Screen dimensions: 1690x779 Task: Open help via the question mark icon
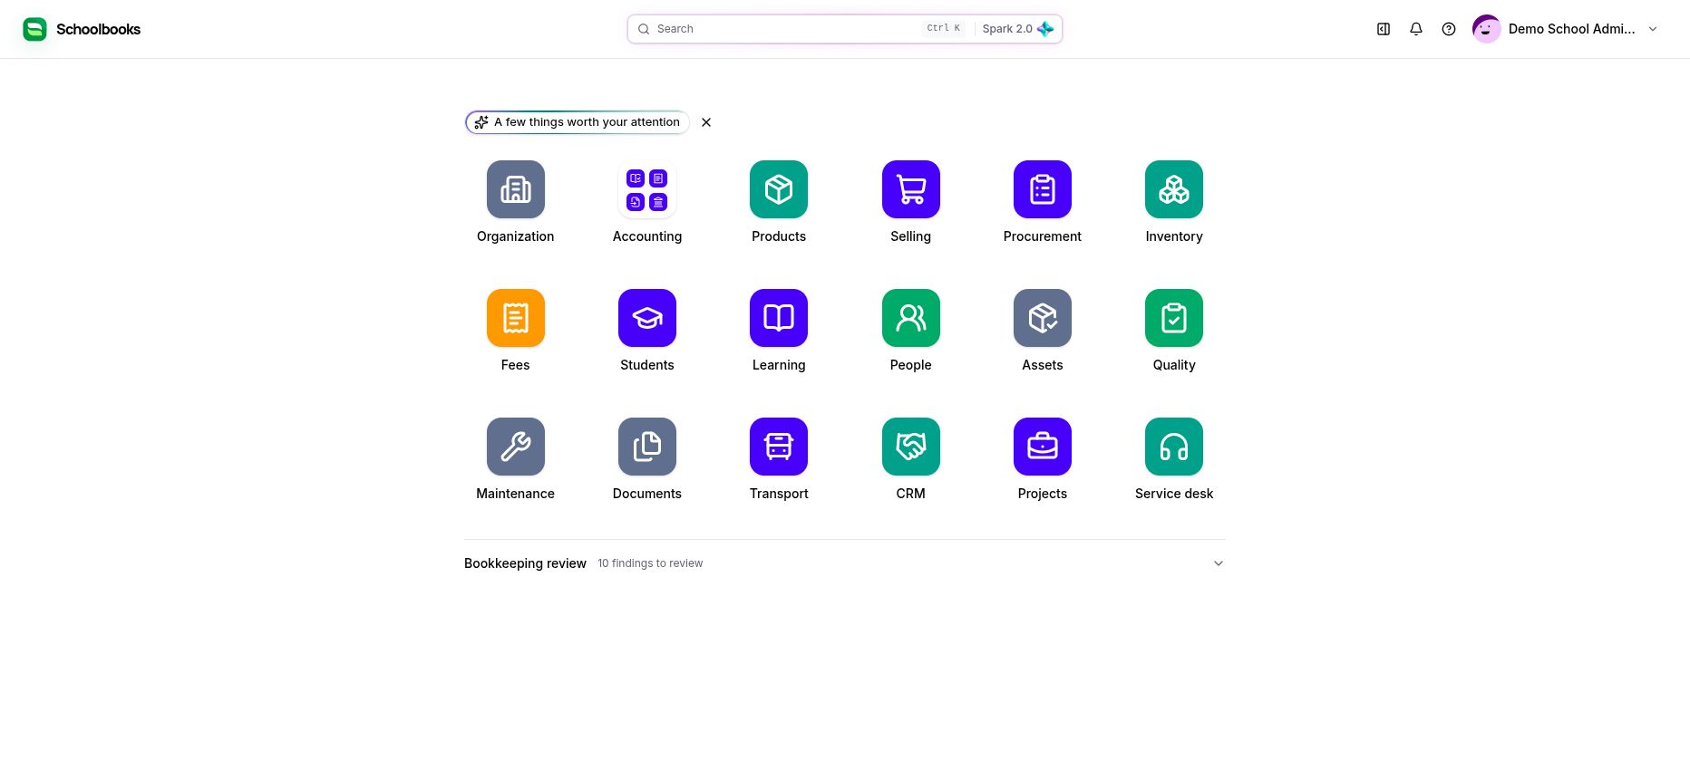coord(1449,29)
